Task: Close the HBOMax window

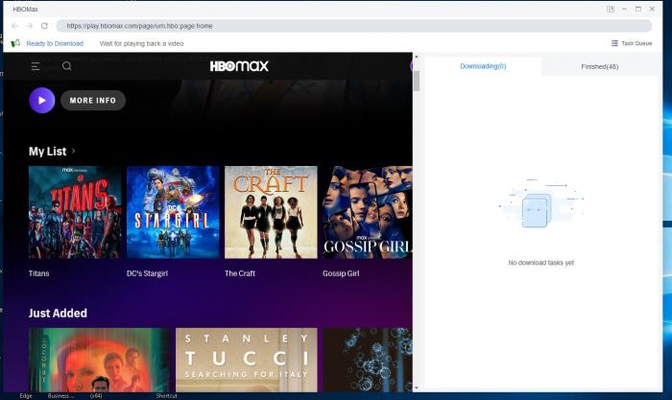Action: (x=652, y=9)
